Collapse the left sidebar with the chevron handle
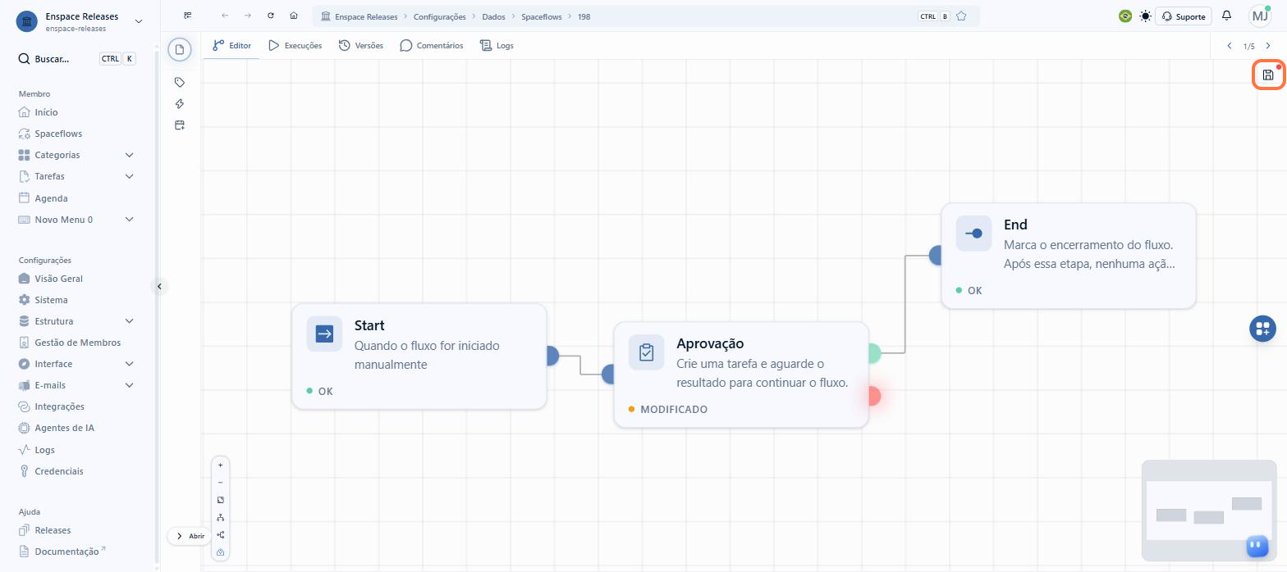This screenshot has width=1287, height=572. coord(160,286)
